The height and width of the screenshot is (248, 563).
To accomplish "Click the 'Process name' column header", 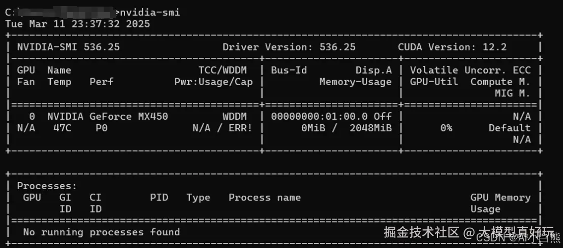I will tap(265, 197).
